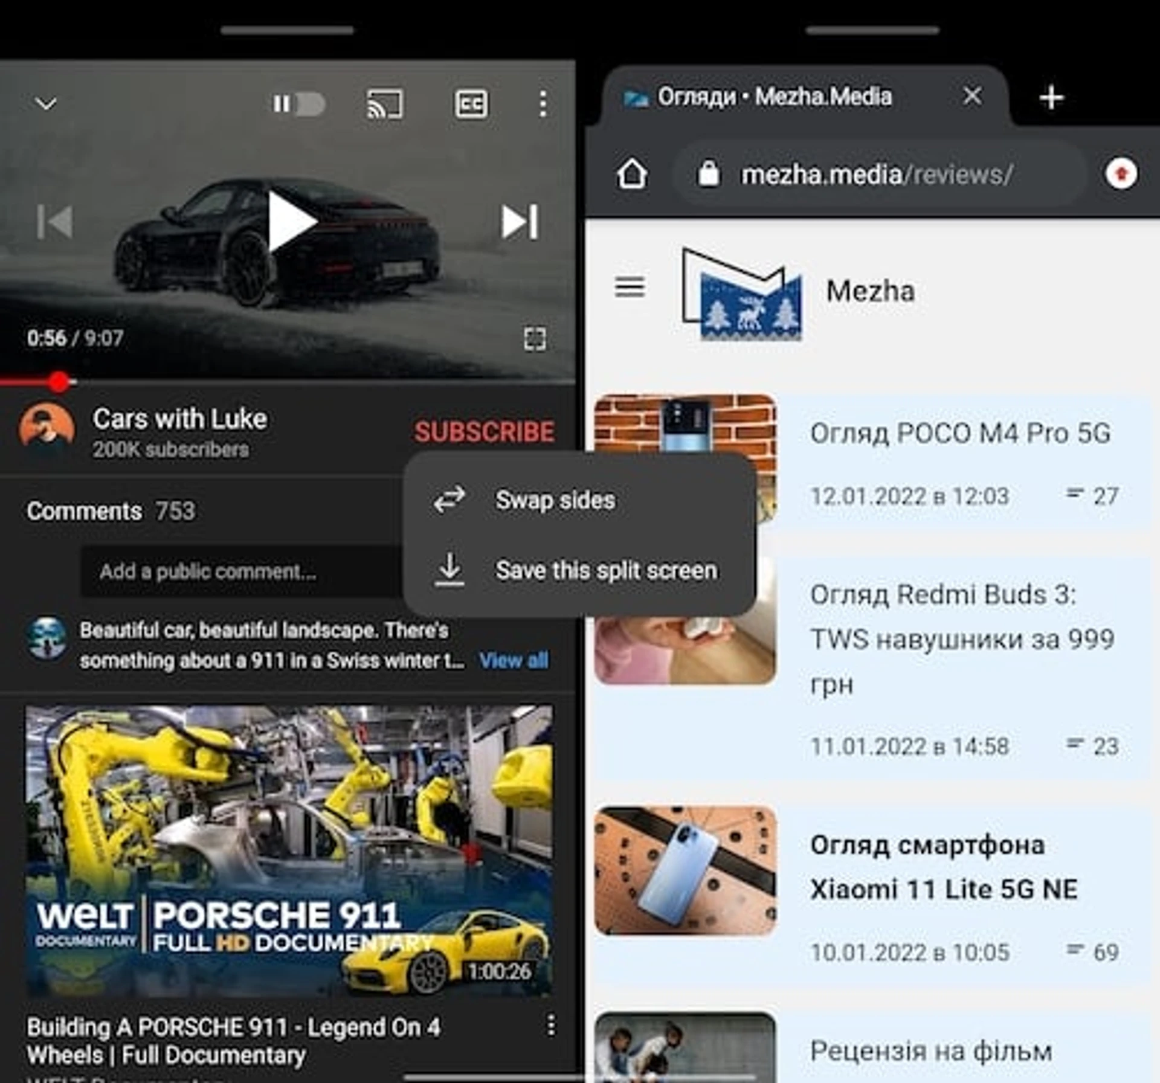Collapse the YouTube player with the down chevron
This screenshot has width=1160, height=1083.
[46, 104]
